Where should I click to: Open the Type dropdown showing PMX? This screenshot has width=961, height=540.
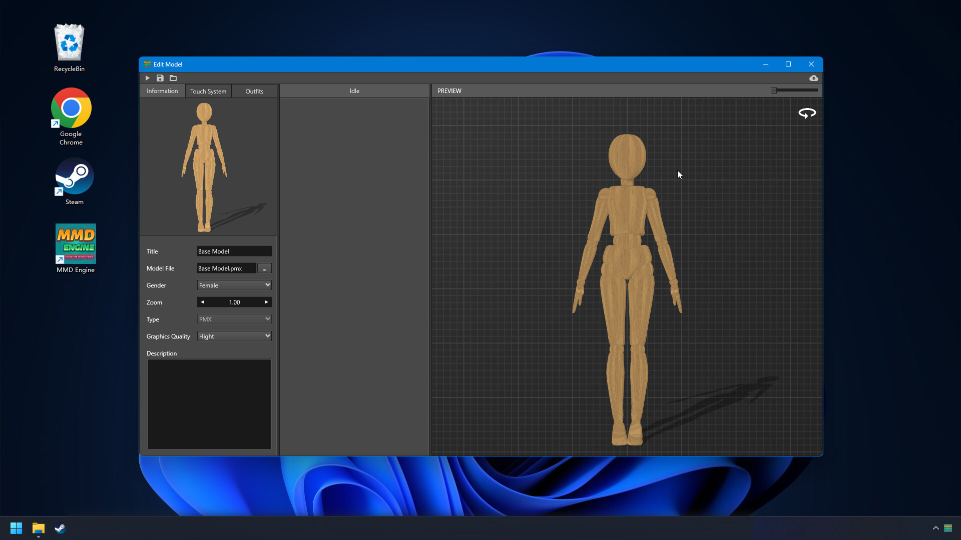point(234,318)
